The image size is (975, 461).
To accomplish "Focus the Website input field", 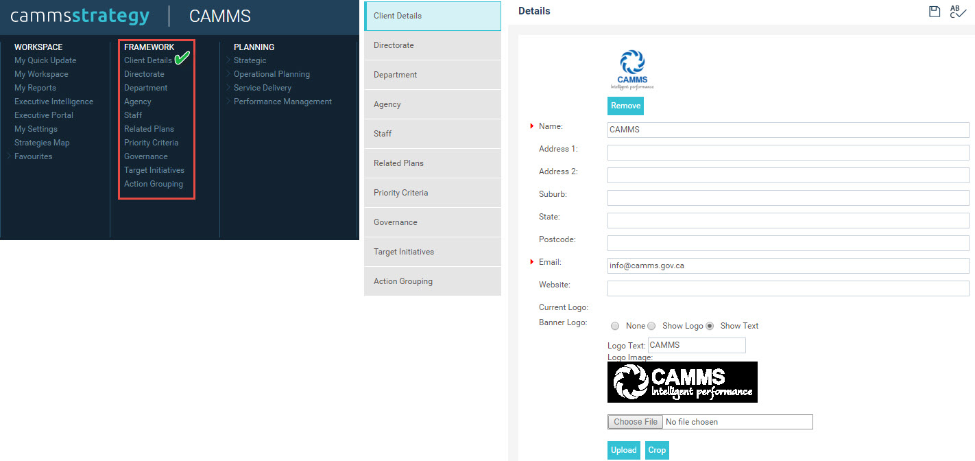I will point(789,288).
